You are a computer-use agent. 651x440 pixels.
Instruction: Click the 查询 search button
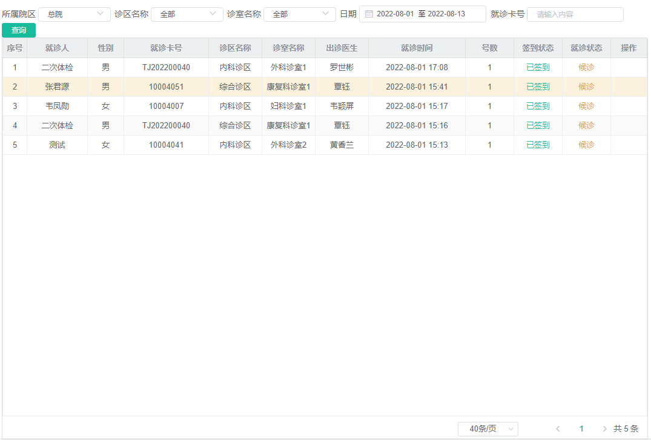(19, 30)
